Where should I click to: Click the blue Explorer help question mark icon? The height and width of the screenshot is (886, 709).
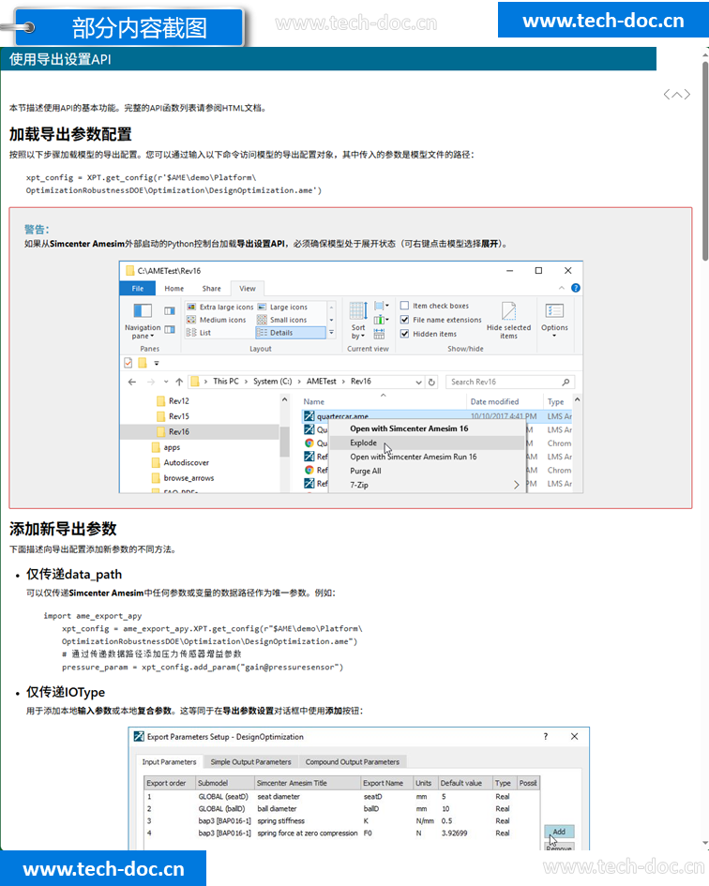pos(576,288)
